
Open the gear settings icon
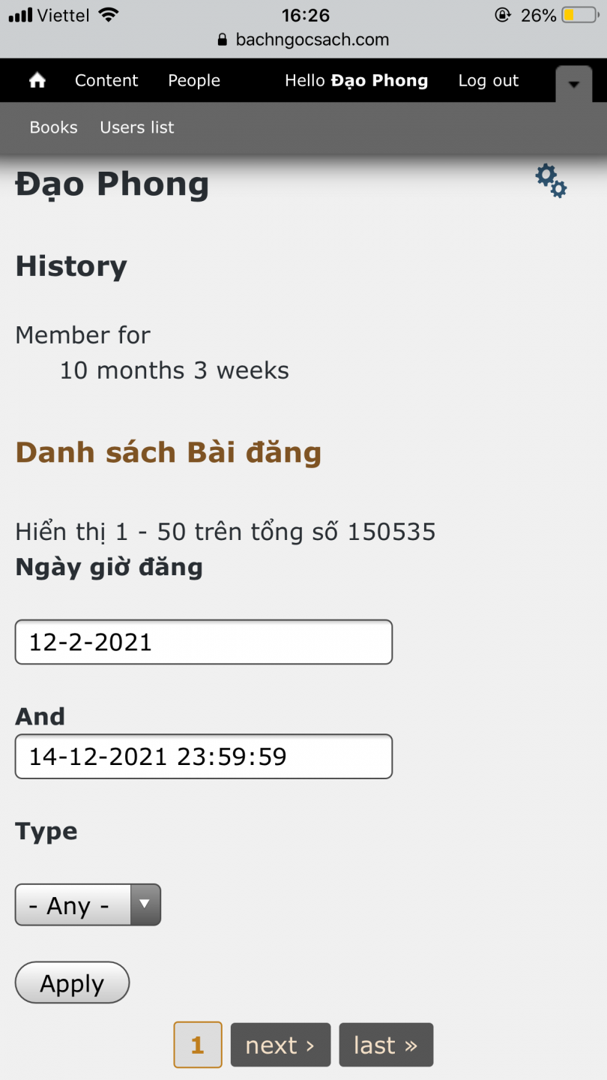551,181
